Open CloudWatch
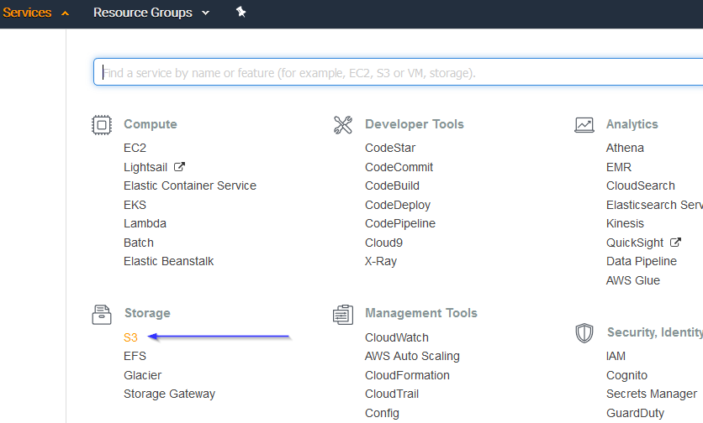 pos(397,337)
